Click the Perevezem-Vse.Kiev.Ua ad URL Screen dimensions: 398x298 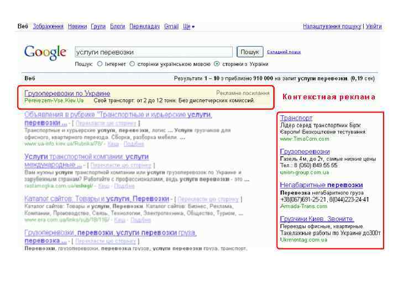point(54,100)
